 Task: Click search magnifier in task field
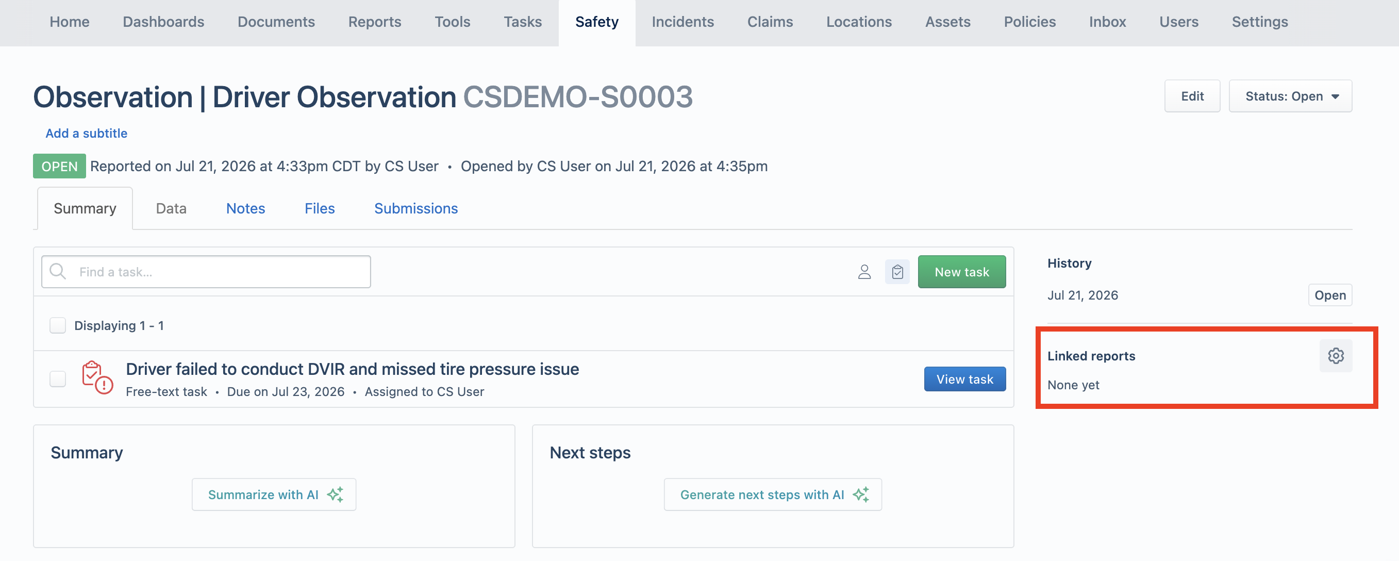tap(58, 272)
